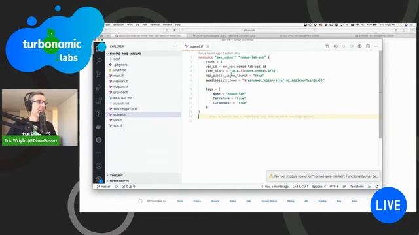This screenshot has width=419, height=235.
Task: Click the Wi-Fi icon in menu bar
Action: click(x=357, y=25)
